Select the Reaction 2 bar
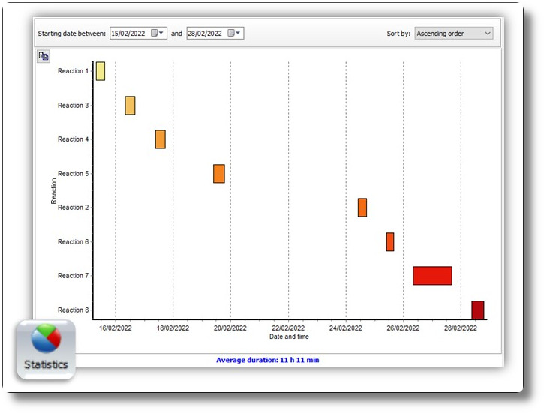Image resolution: width=544 pixels, height=413 pixels. [362, 208]
